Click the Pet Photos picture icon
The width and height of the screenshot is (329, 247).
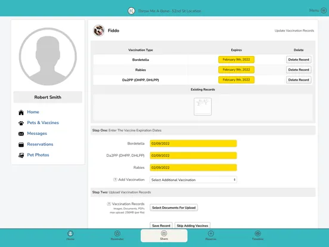click(21, 155)
